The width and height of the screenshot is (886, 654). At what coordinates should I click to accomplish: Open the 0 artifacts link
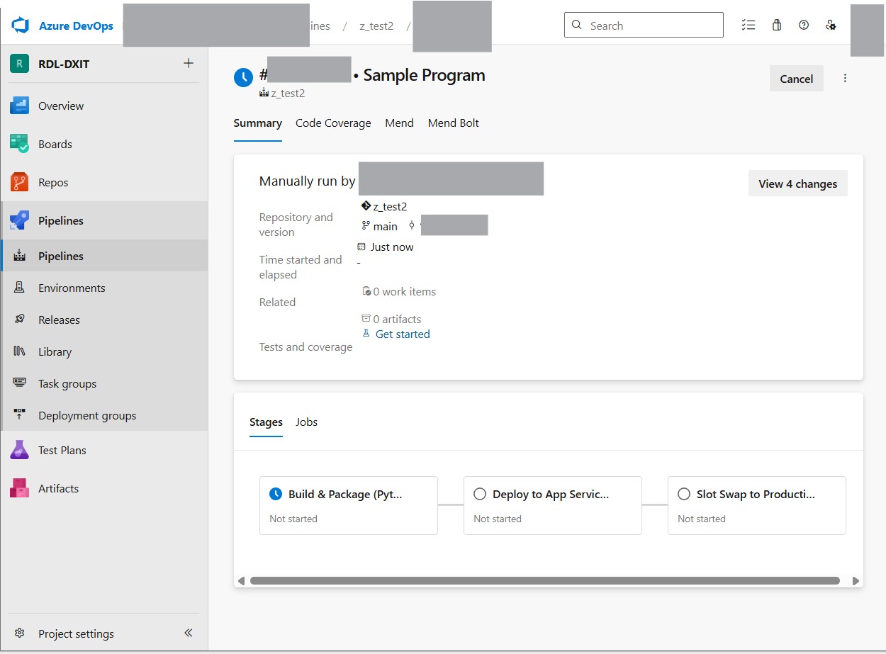pos(397,319)
